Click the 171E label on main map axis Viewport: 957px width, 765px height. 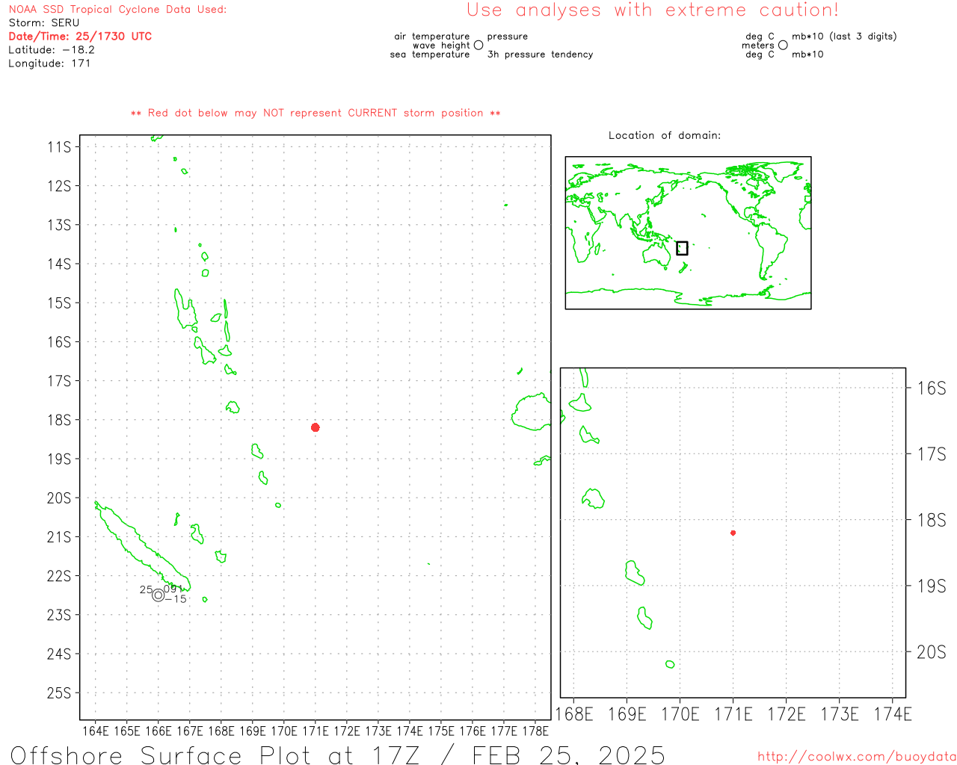[x=315, y=731]
